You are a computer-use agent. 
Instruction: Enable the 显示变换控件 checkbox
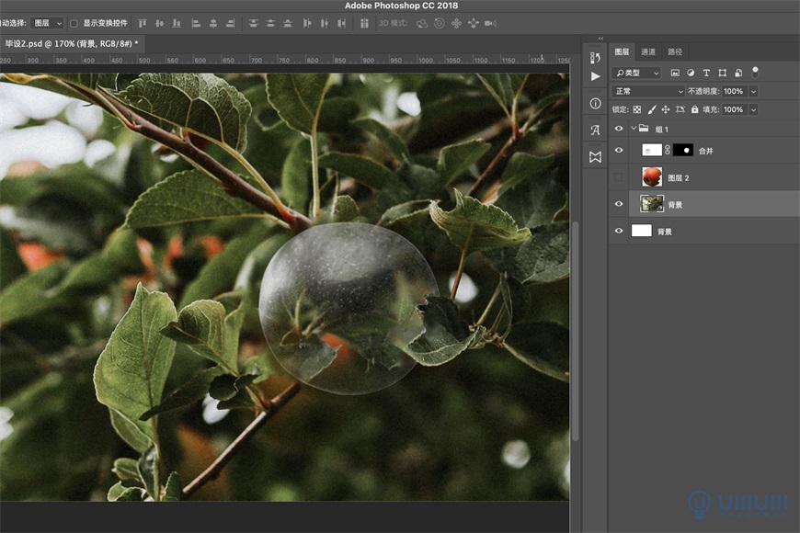click(x=74, y=23)
